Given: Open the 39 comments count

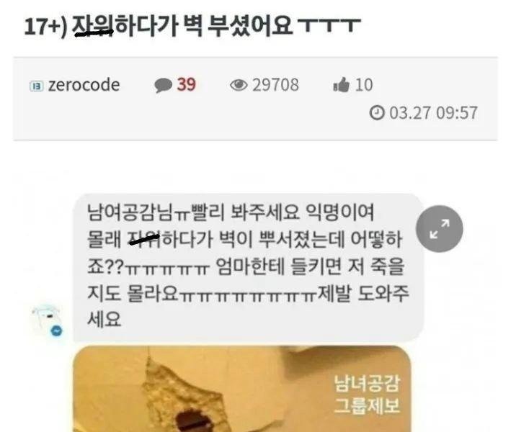Looking at the screenshot, I should (x=186, y=84).
